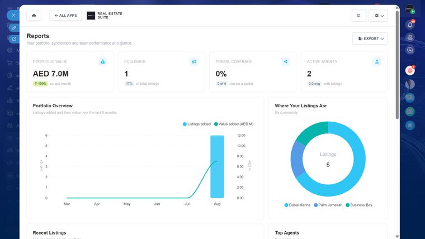Go to the home screen via house icon
The height and width of the screenshot is (239, 425).
pos(34,16)
